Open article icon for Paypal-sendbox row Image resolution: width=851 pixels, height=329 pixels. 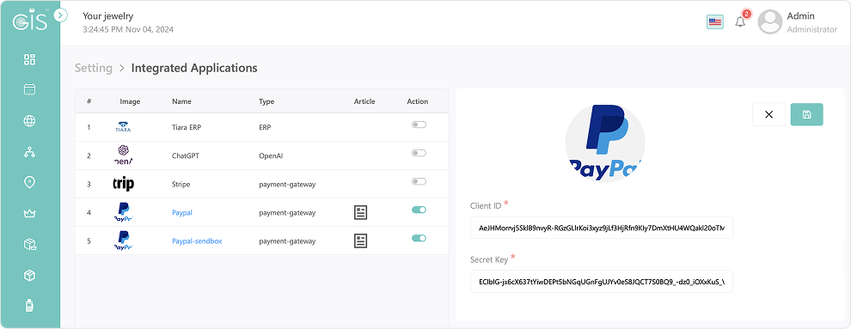pyautogui.click(x=360, y=241)
